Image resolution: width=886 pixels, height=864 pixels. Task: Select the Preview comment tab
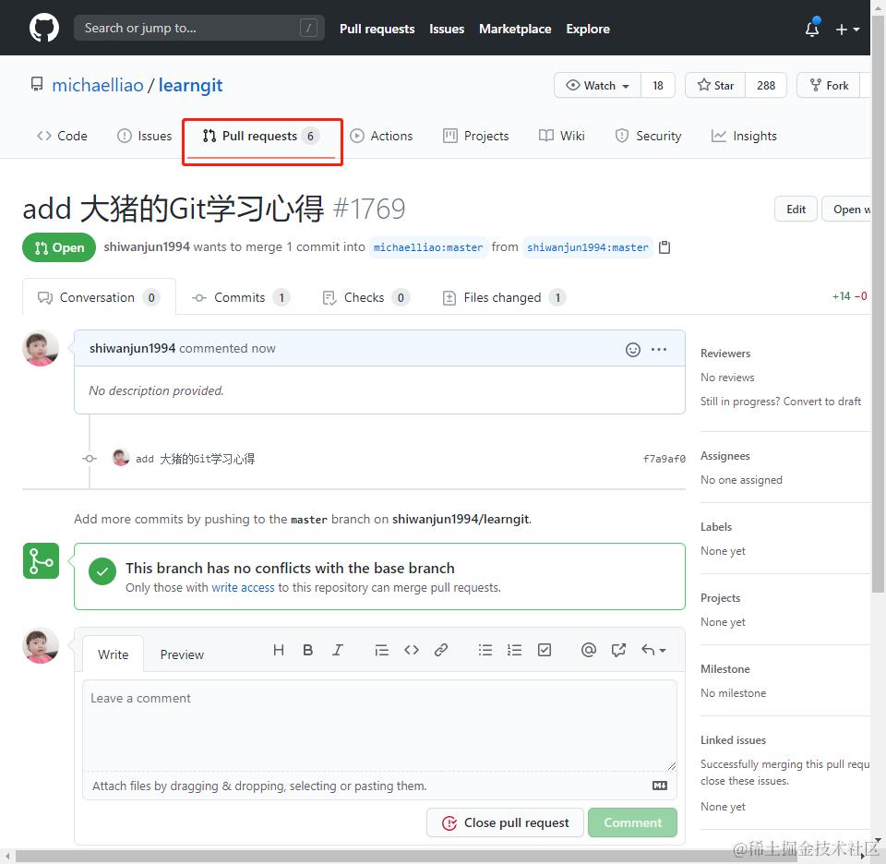point(182,654)
